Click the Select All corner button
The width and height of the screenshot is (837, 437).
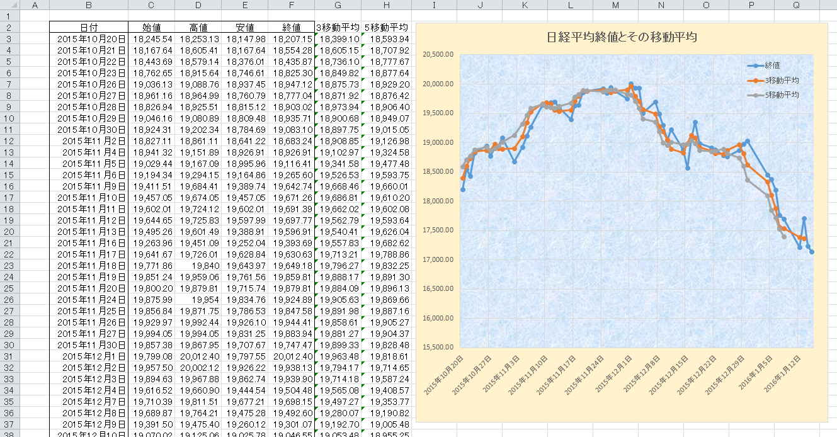click(10, 5)
